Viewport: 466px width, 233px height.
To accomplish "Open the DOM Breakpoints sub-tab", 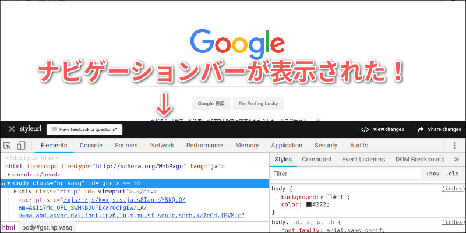I will [x=419, y=160].
